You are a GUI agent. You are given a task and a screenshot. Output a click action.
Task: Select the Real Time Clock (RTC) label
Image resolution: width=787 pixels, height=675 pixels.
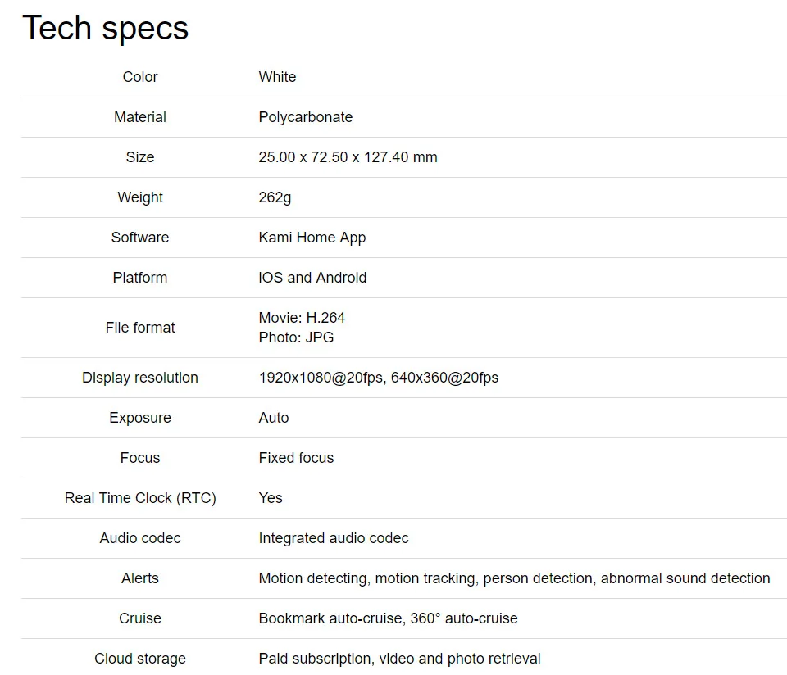(140, 498)
